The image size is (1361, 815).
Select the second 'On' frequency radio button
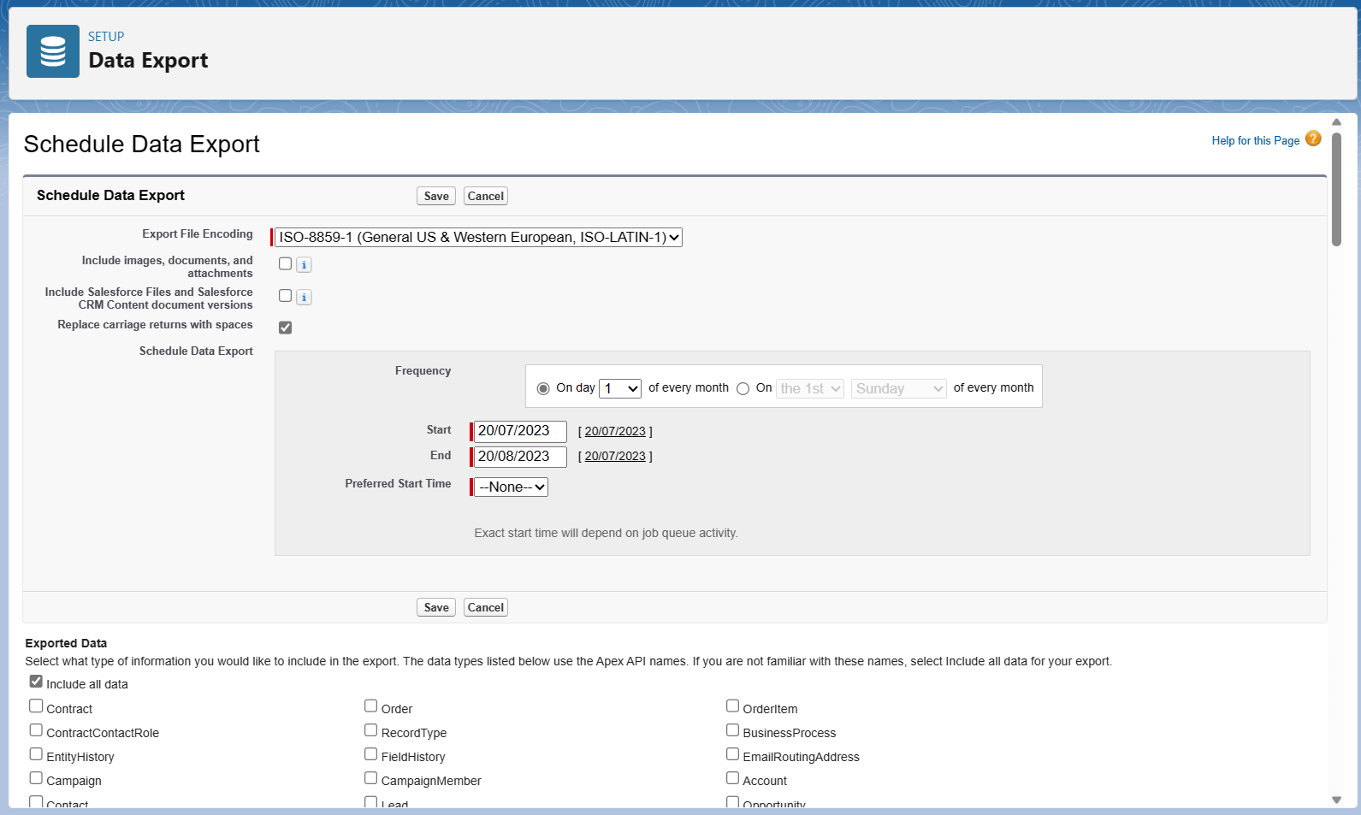743,389
